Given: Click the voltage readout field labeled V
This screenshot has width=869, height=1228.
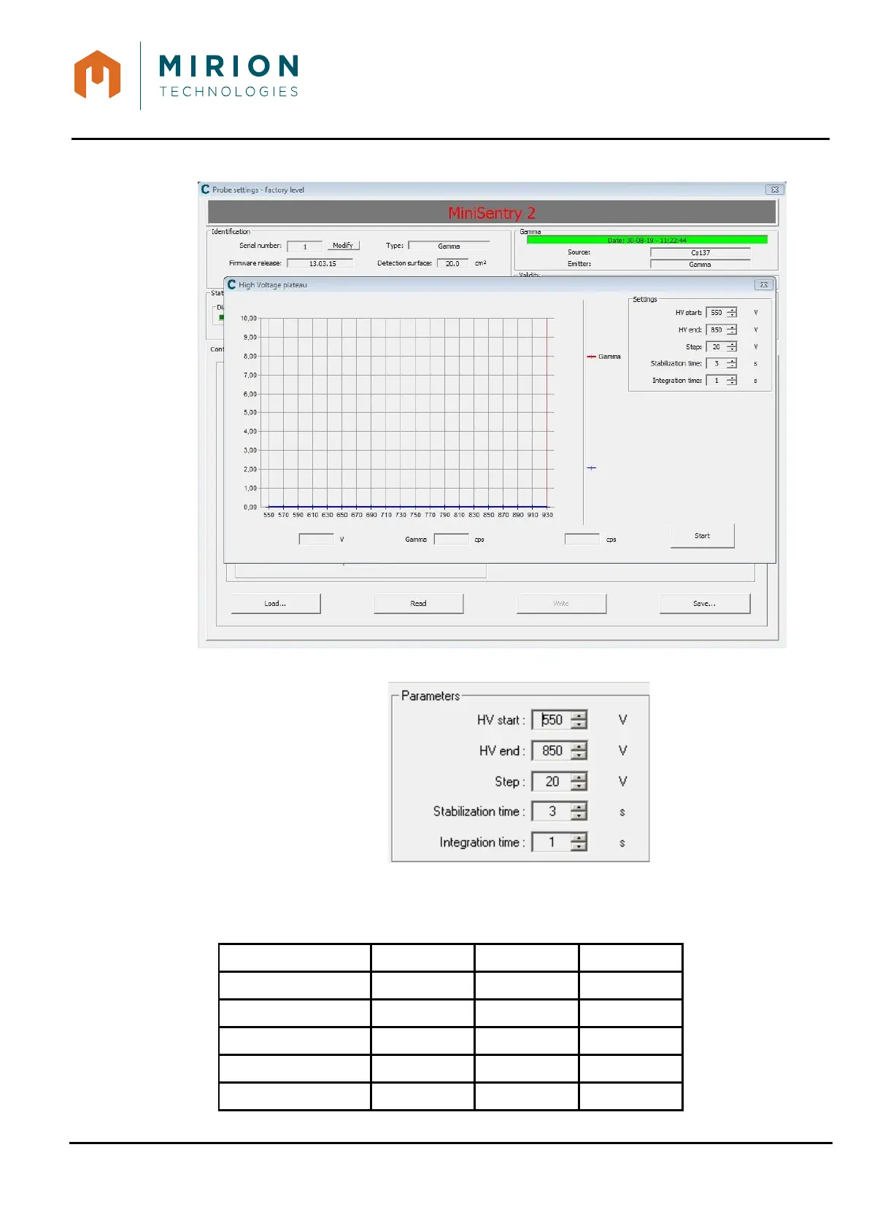Looking at the screenshot, I should [x=317, y=540].
